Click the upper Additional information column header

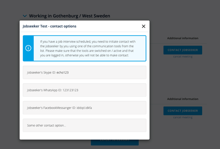183,38
